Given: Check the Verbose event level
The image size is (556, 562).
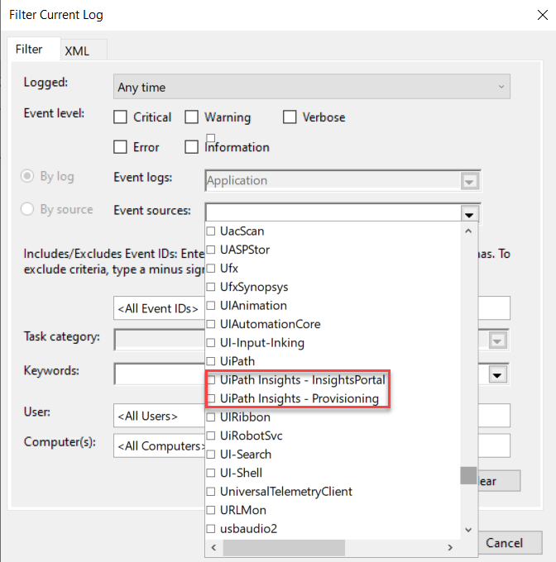Looking at the screenshot, I should pyautogui.click(x=290, y=117).
